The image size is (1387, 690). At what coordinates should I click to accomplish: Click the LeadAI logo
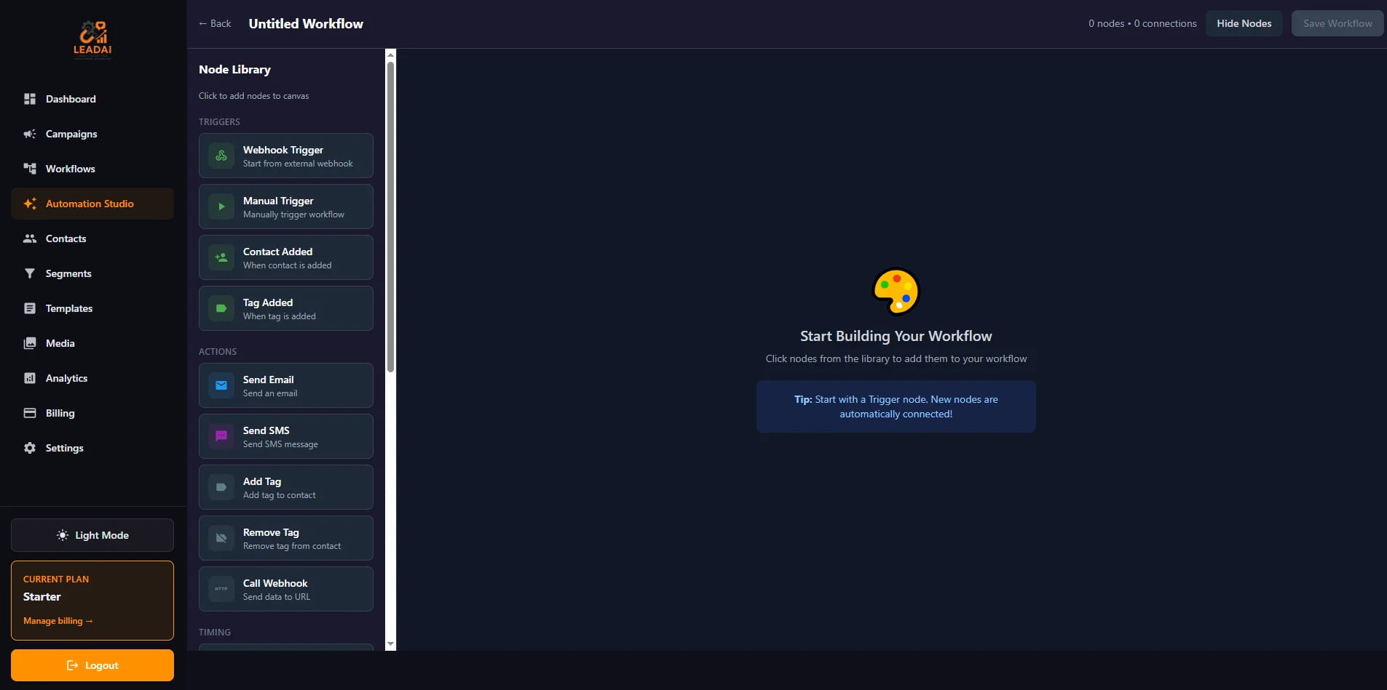tap(92, 39)
